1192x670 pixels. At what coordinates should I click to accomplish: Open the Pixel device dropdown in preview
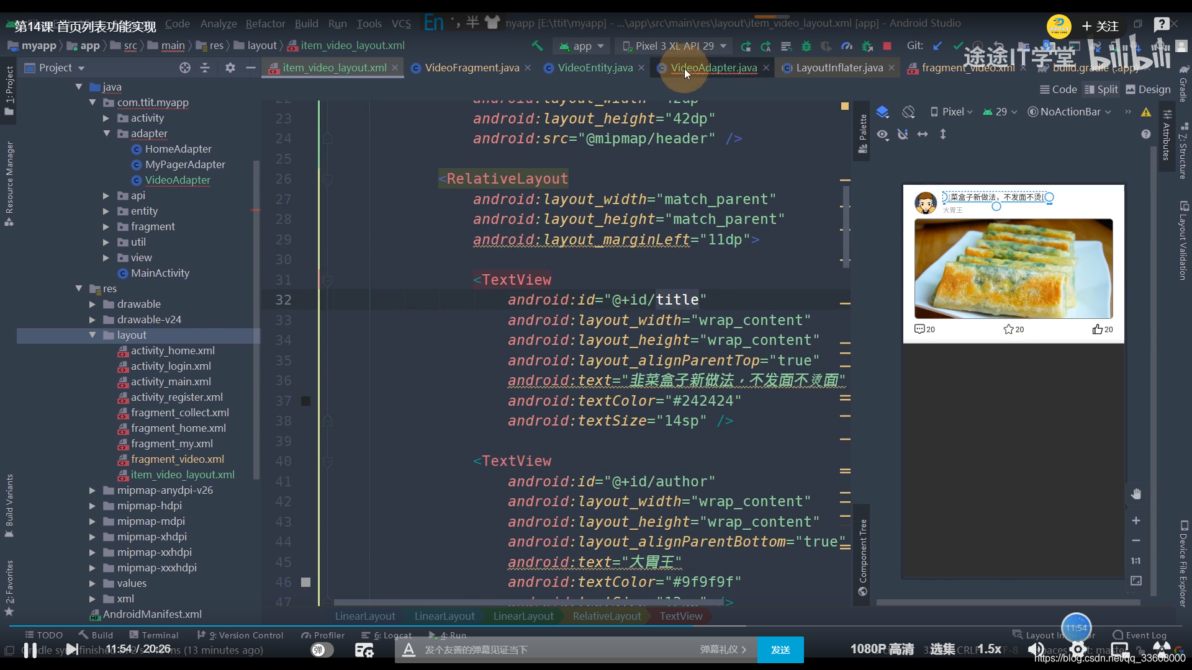pyautogui.click(x=951, y=112)
